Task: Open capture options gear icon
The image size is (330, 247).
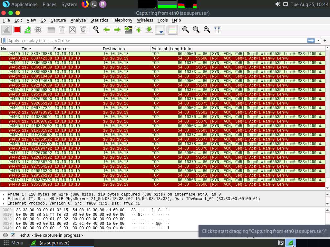Action: tap(38, 30)
